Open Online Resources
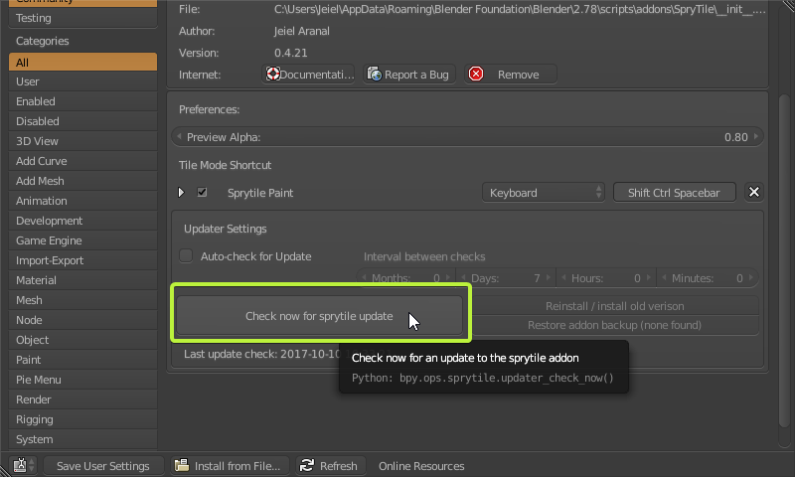Screen dimensions: 795x477 (x=421, y=465)
